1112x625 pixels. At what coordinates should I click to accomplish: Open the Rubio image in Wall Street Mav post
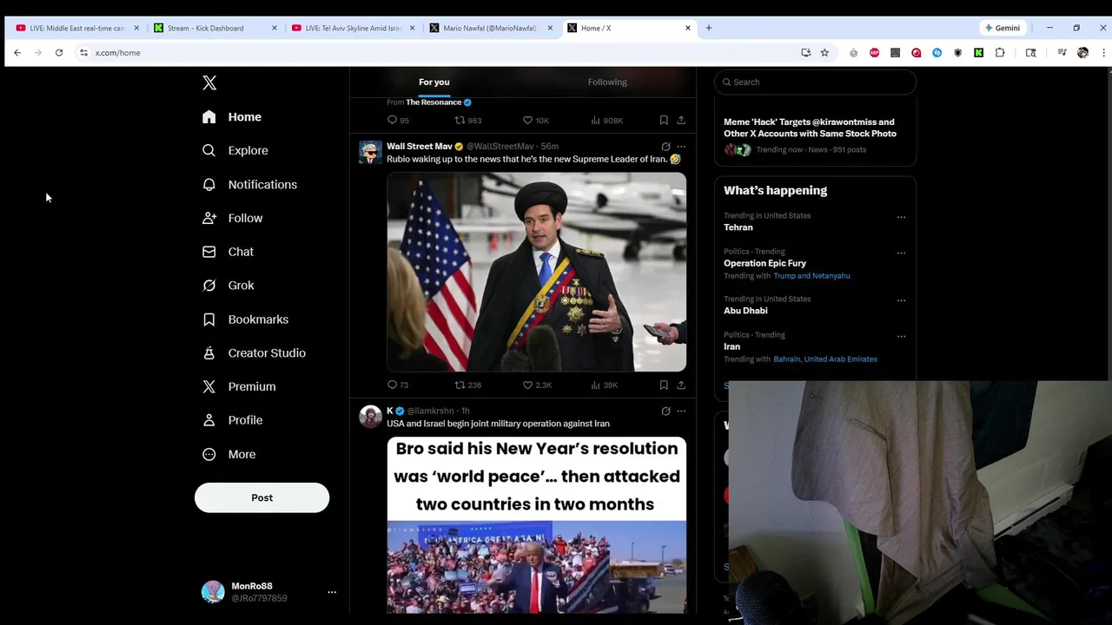536,272
